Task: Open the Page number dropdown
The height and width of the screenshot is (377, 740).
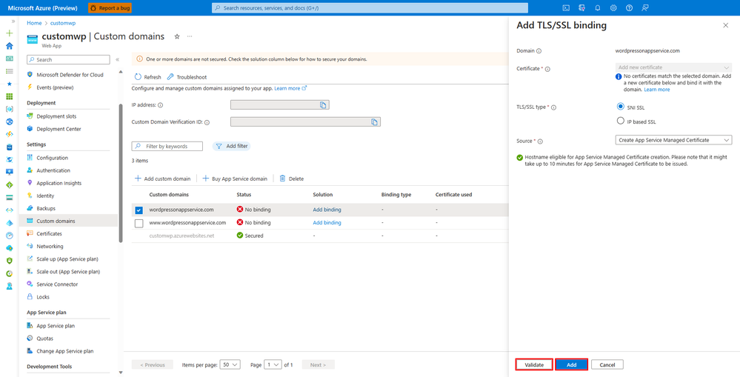Action: coord(273,364)
